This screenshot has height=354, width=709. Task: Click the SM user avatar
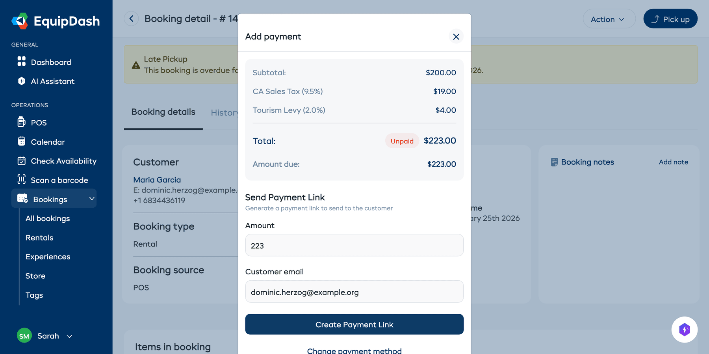click(x=24, y=336)
